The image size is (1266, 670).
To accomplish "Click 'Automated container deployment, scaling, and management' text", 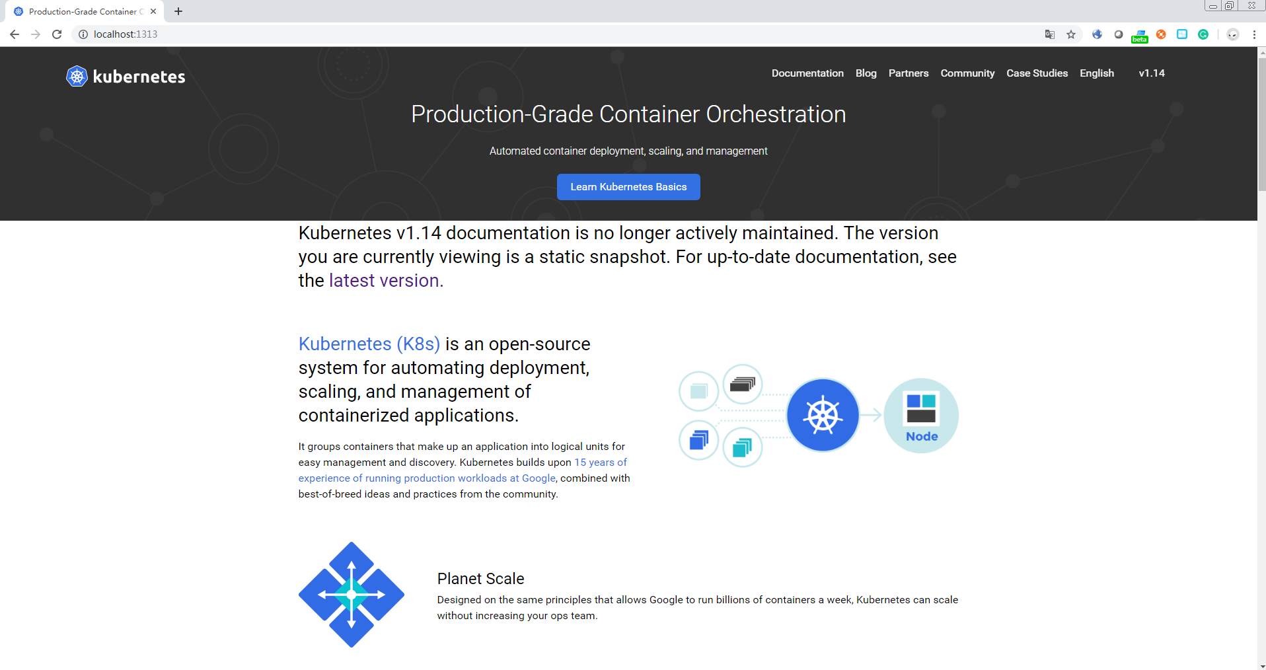I will (x=628, y=151).
